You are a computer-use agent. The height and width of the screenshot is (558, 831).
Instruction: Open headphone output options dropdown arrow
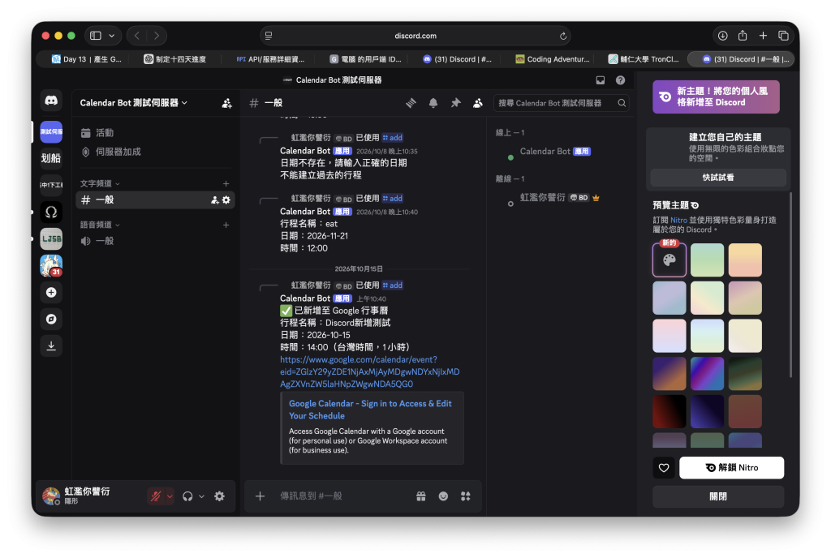coord(201,496)
